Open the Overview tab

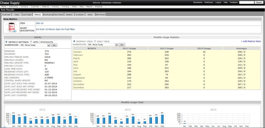tap(6, 15)
